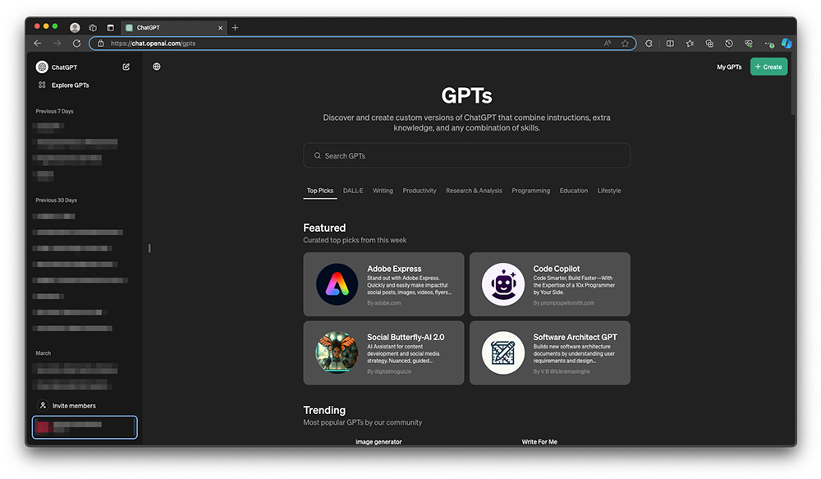Click the ChatGPT sidebar title text
Screen dimensions: 821x479
point(64,67)
